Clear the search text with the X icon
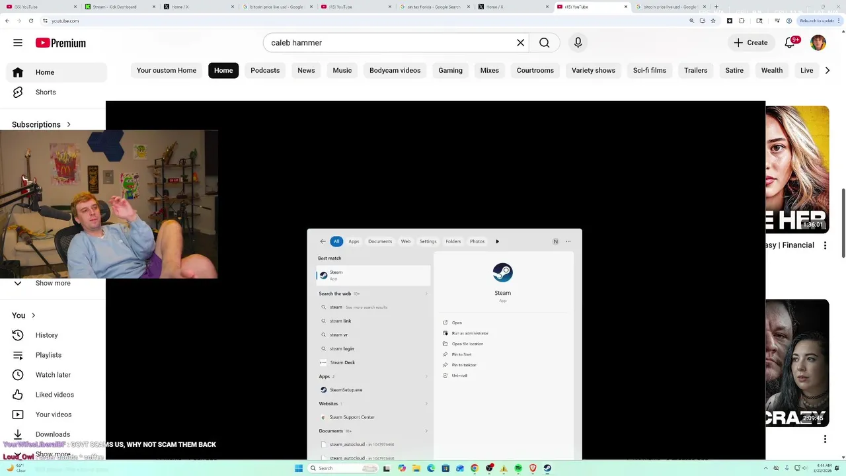The image size is (846, 476). [521, 43]
